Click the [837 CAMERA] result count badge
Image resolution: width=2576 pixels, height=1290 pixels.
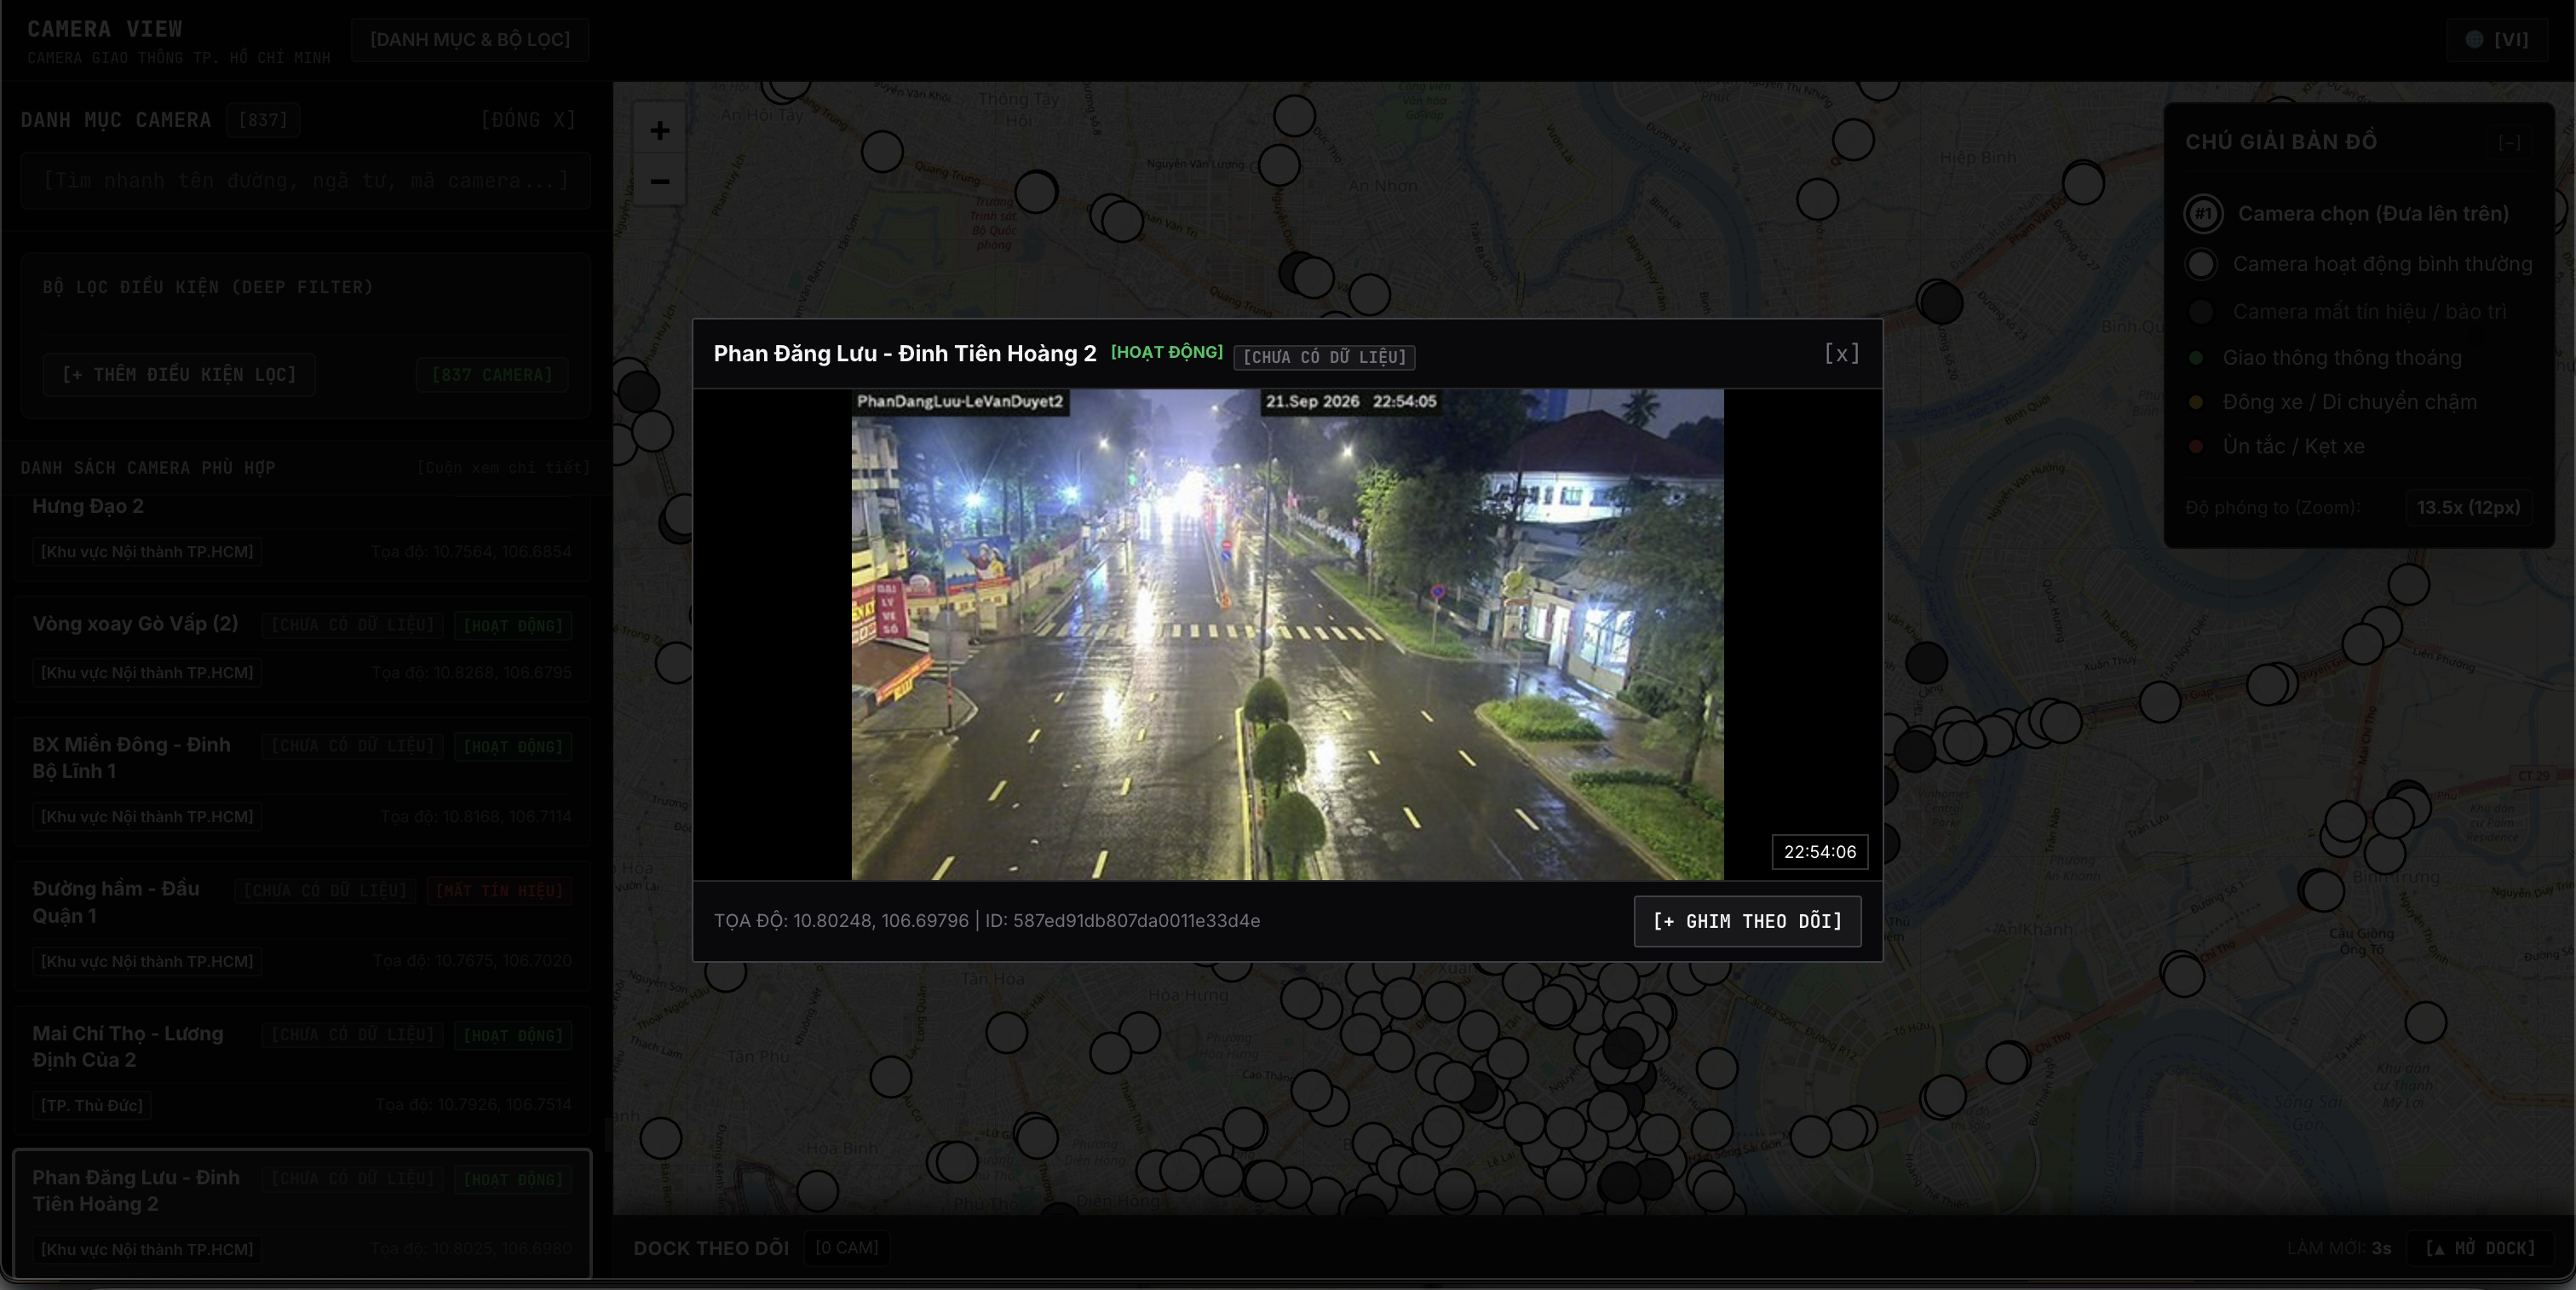pyautogui.click(x=492, y=375)
